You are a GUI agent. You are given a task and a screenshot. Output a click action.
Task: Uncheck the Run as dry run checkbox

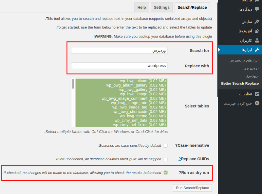(x=165, y=172)
